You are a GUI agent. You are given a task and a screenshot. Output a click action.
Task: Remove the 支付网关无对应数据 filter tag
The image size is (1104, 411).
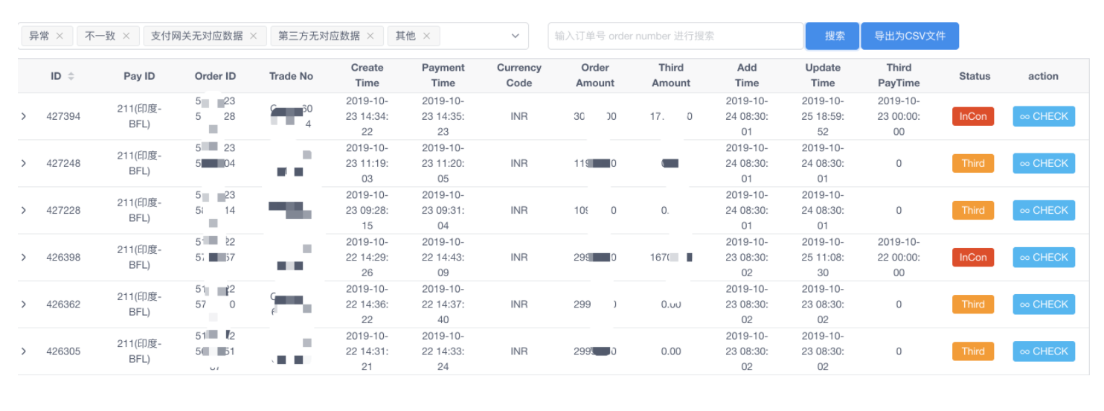click(253, 36)
